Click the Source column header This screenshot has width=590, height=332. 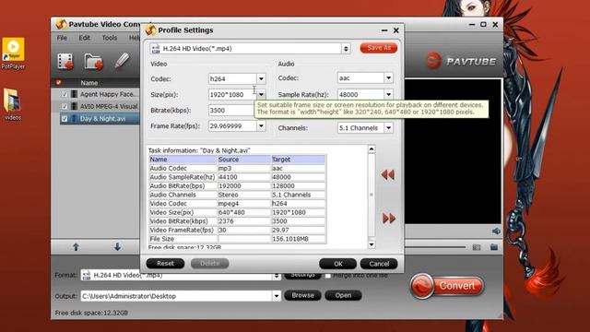(243, 160)
